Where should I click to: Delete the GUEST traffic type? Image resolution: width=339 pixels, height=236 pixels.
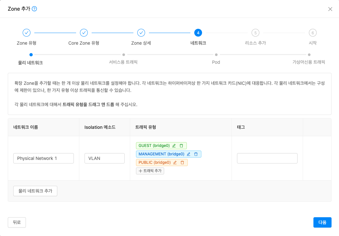(181, 146)
